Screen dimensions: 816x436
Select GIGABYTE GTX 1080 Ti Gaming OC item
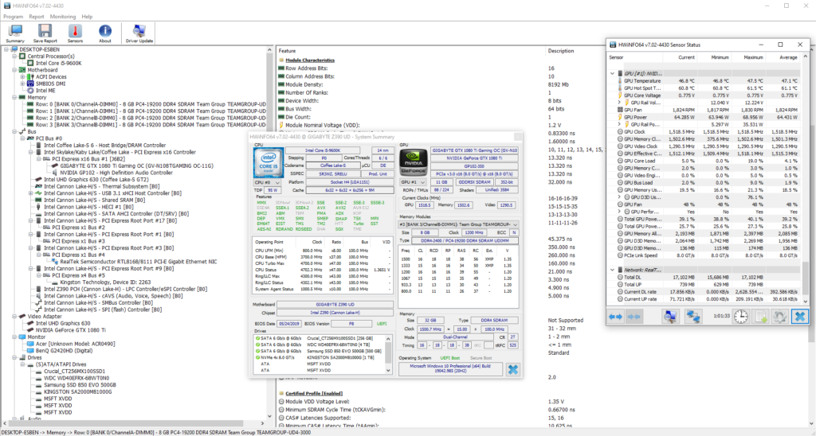[137, 165]
